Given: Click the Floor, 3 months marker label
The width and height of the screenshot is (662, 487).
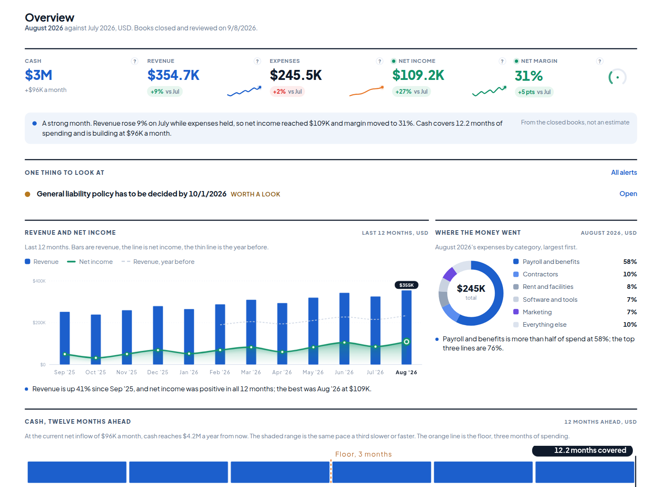Looking at the screenshot, I should (x=364, y=454).
